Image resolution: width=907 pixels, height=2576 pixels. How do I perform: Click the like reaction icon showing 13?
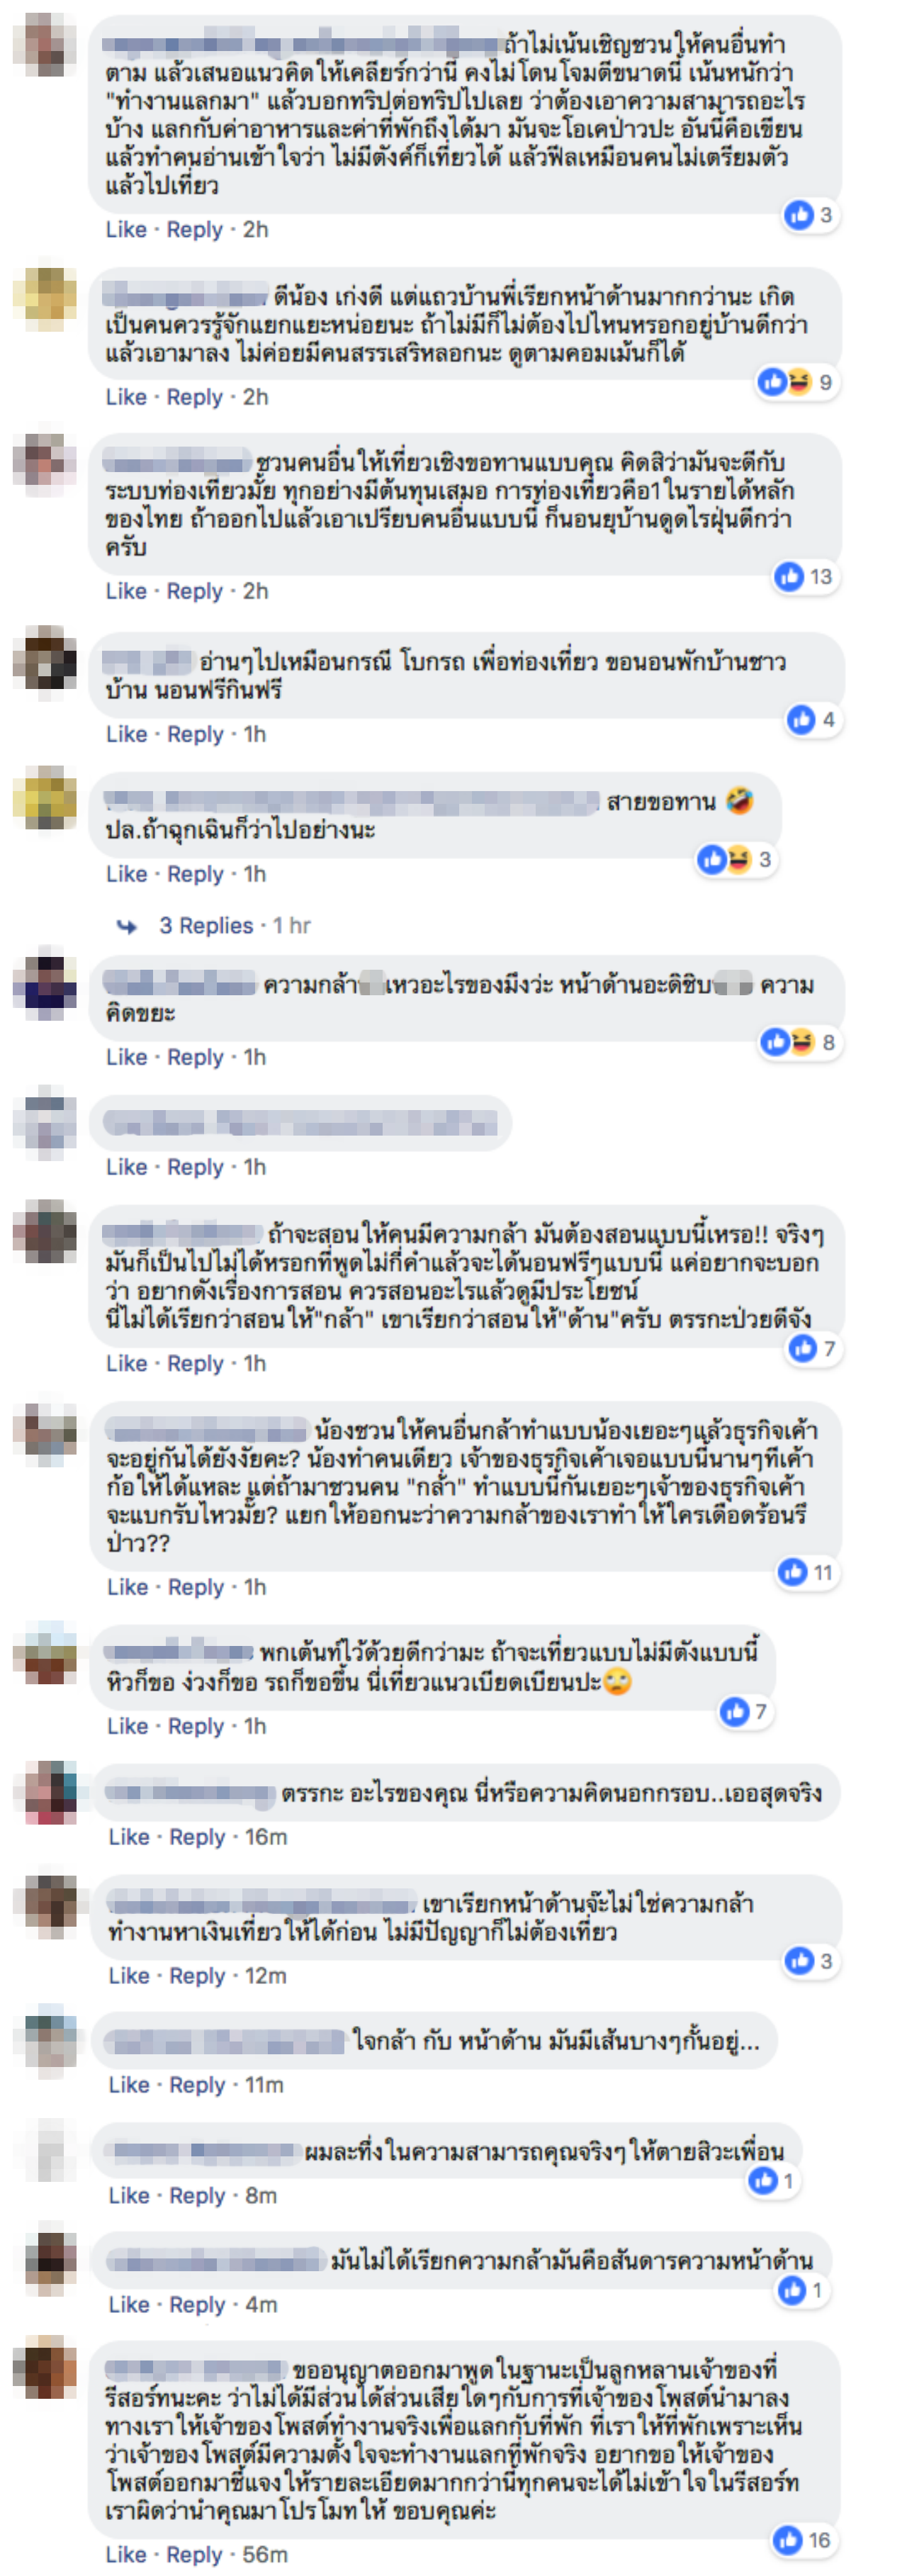tap(789, 577)
